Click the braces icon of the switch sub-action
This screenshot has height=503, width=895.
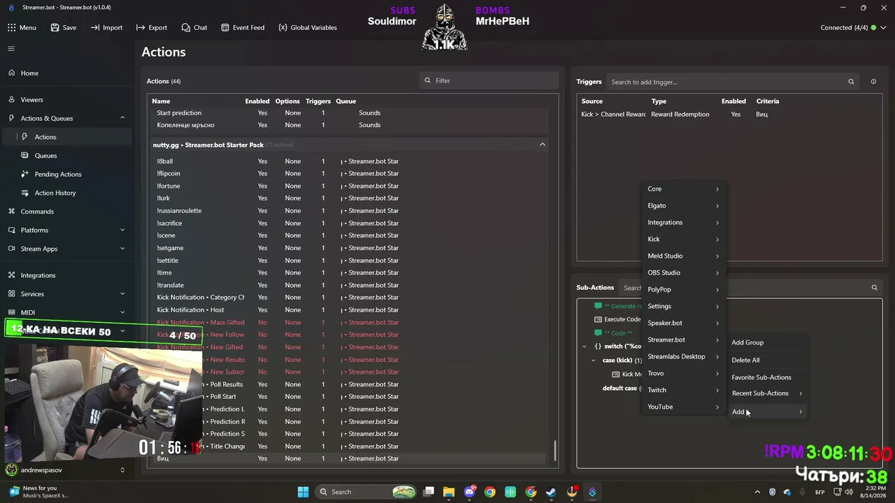coord(598,346)
